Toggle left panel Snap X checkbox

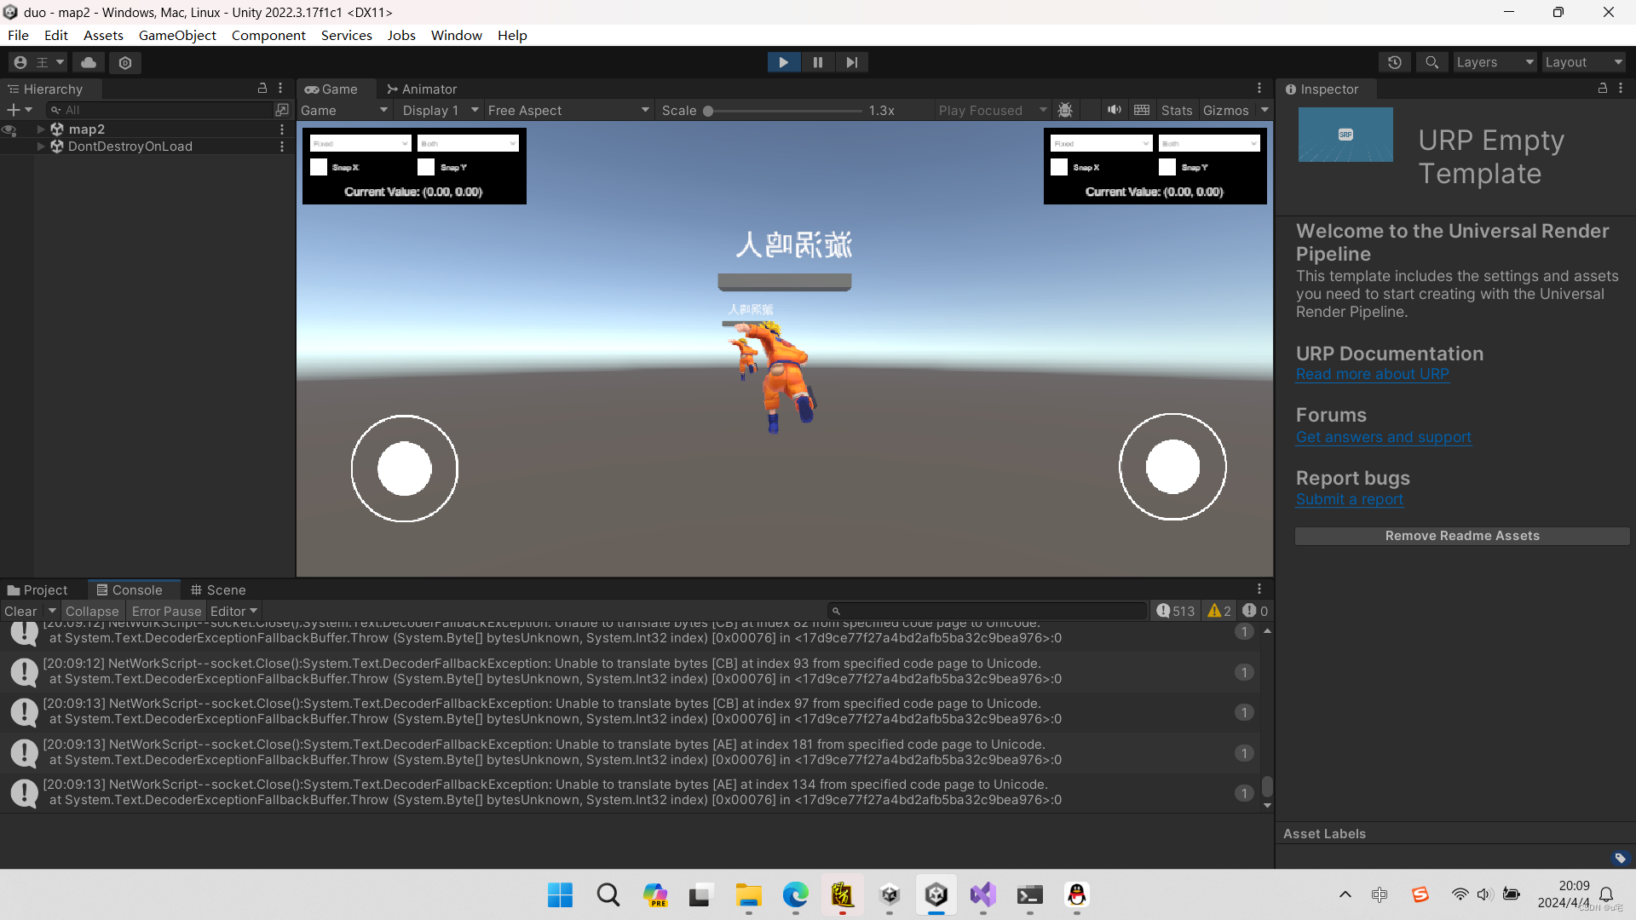[x=319, y=167]
